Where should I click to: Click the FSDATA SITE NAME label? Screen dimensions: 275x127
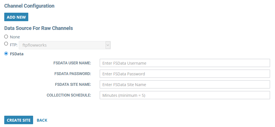[73, 84]
